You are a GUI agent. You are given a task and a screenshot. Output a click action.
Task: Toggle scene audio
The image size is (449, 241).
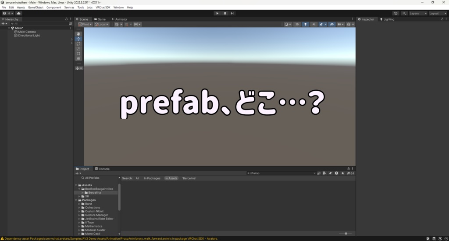(314, 25)
